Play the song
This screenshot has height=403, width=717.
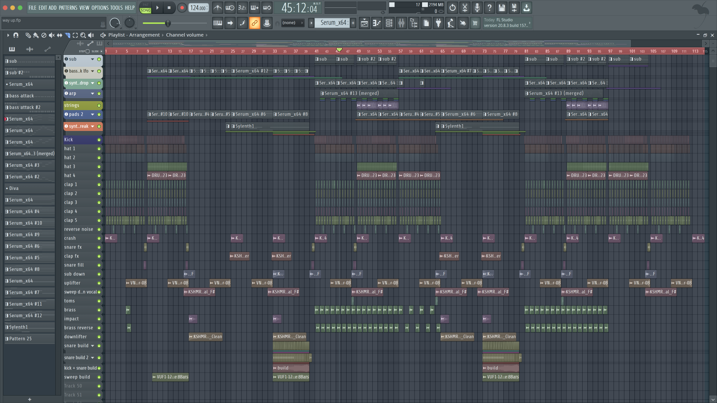[x=157, y=7]
